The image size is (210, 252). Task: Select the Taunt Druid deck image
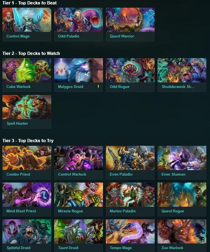tap(79, 231)
